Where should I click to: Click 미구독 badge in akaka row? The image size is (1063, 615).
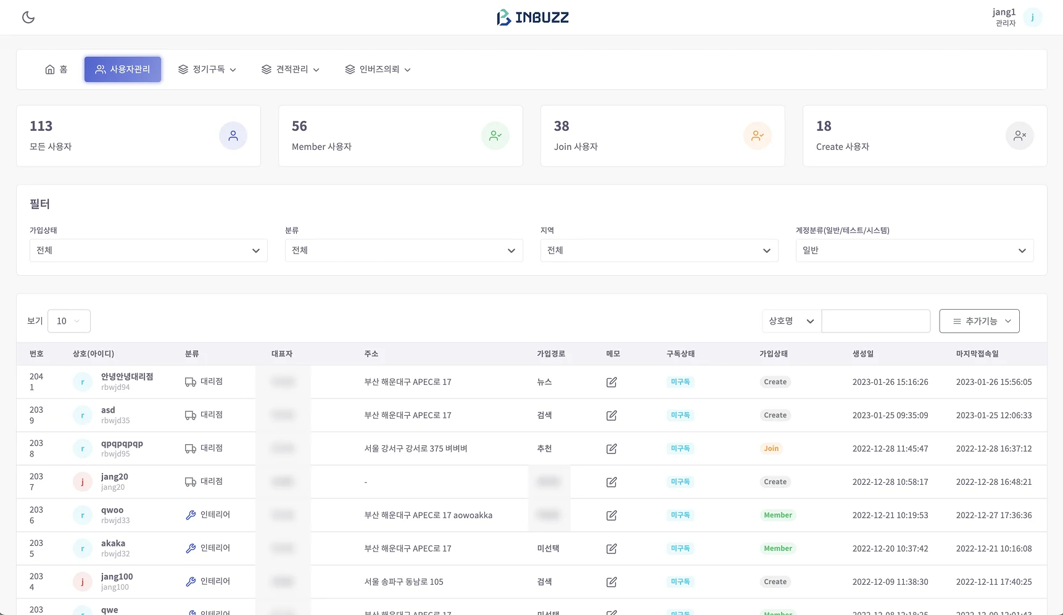(x=680, y=548)
